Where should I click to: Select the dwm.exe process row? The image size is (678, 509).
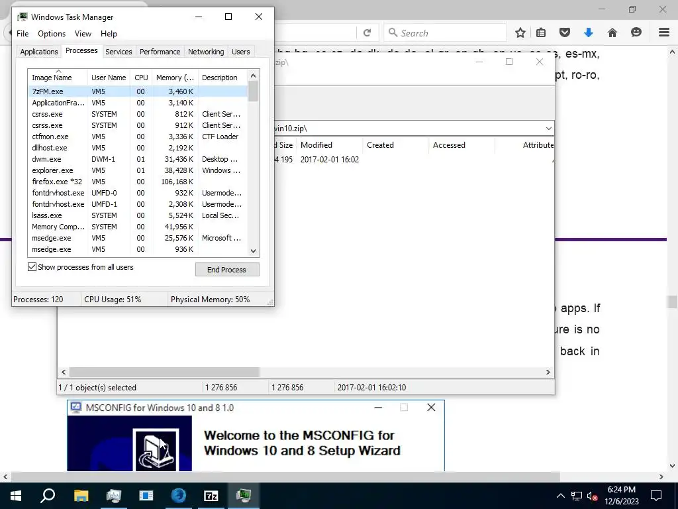[x=138, y=159]
